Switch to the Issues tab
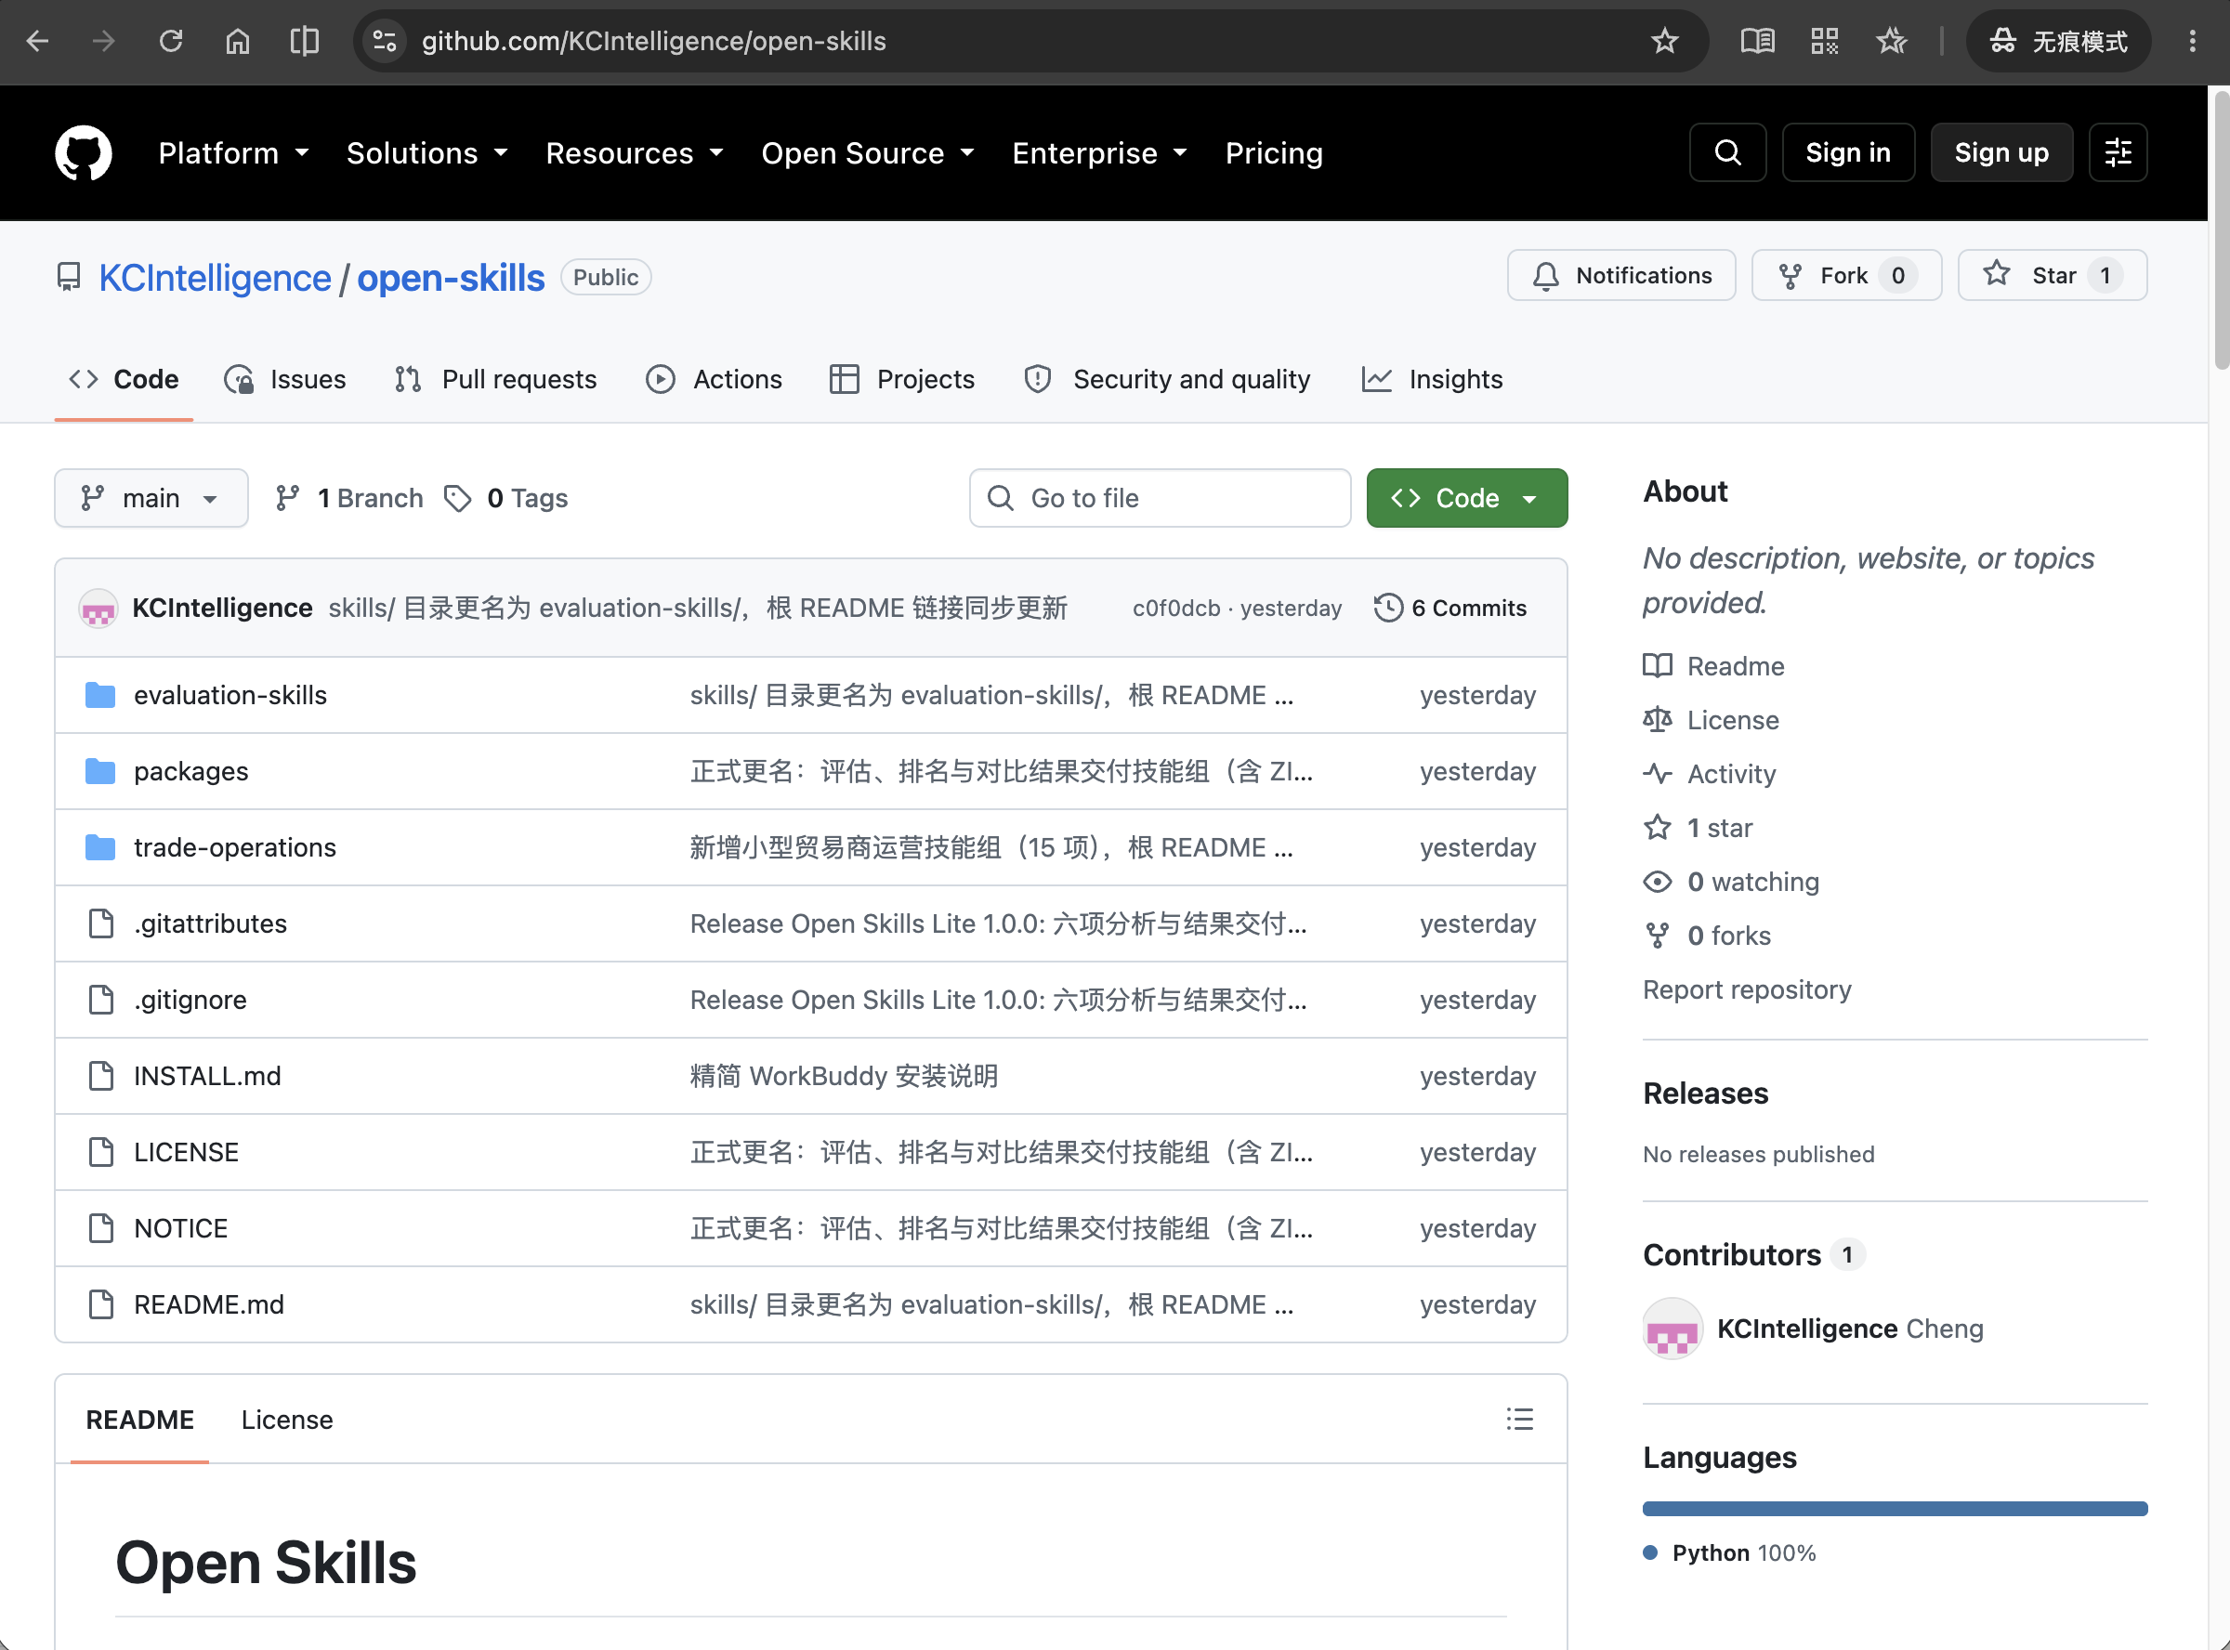Viewport: 2230px width, 1650px height. coord(285,380)
